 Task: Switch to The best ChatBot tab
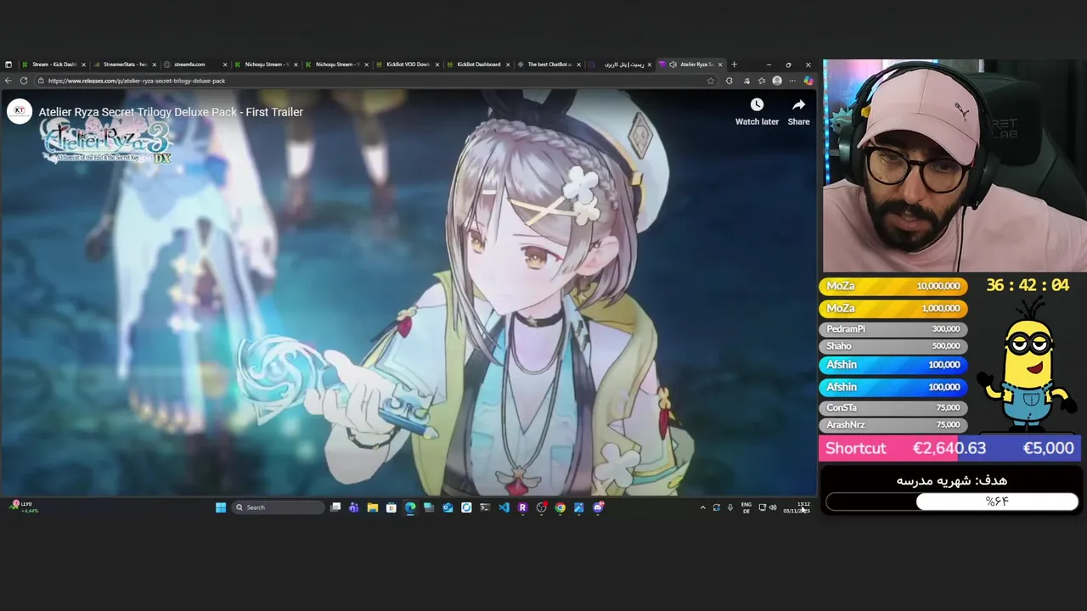point(549,64)
